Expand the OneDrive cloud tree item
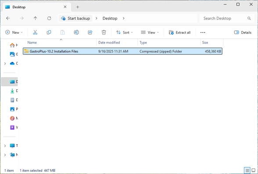 click(x=5, y=64)
